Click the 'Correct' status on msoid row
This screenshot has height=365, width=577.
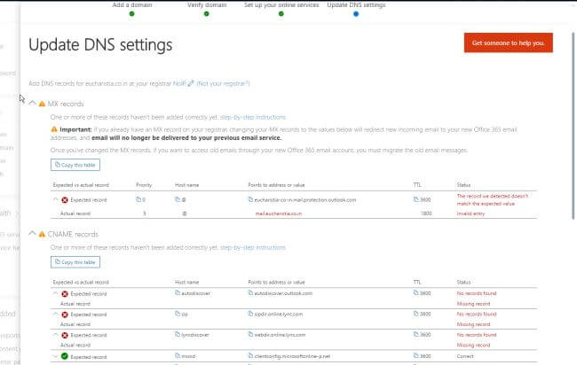pos(465,356)
